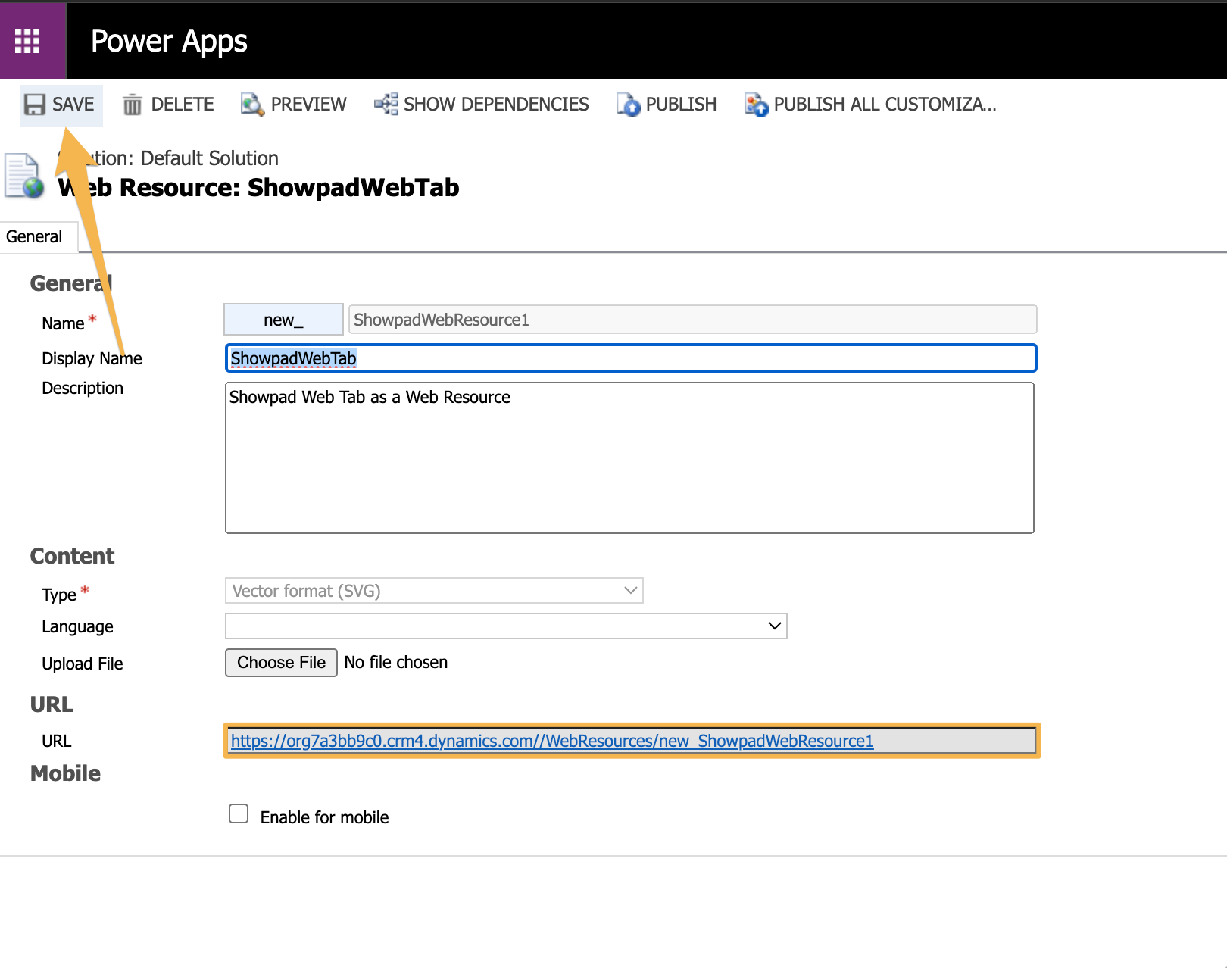Screen dimensions: 1227x968
Task: Click the Publish All Customizations icon
Action: [756, 105]
